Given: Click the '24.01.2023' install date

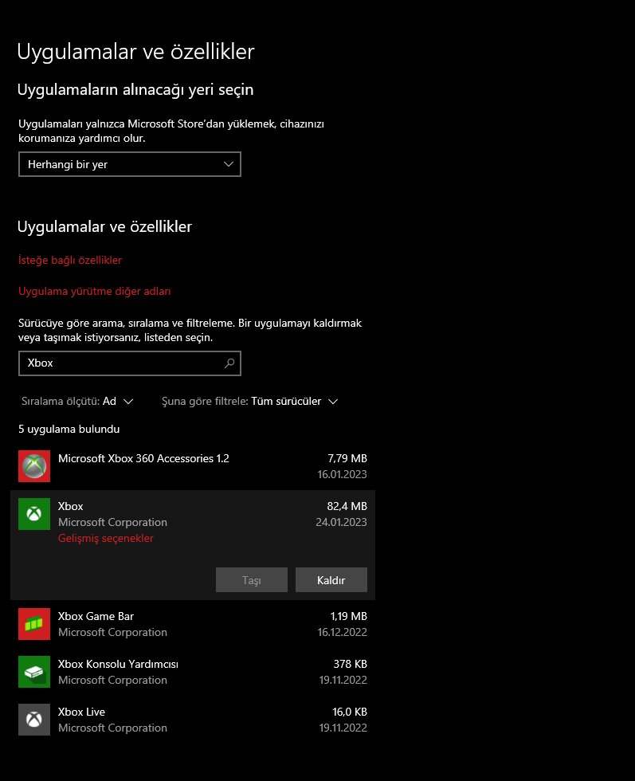Looking at the screenshot, I should click(341, 522).
